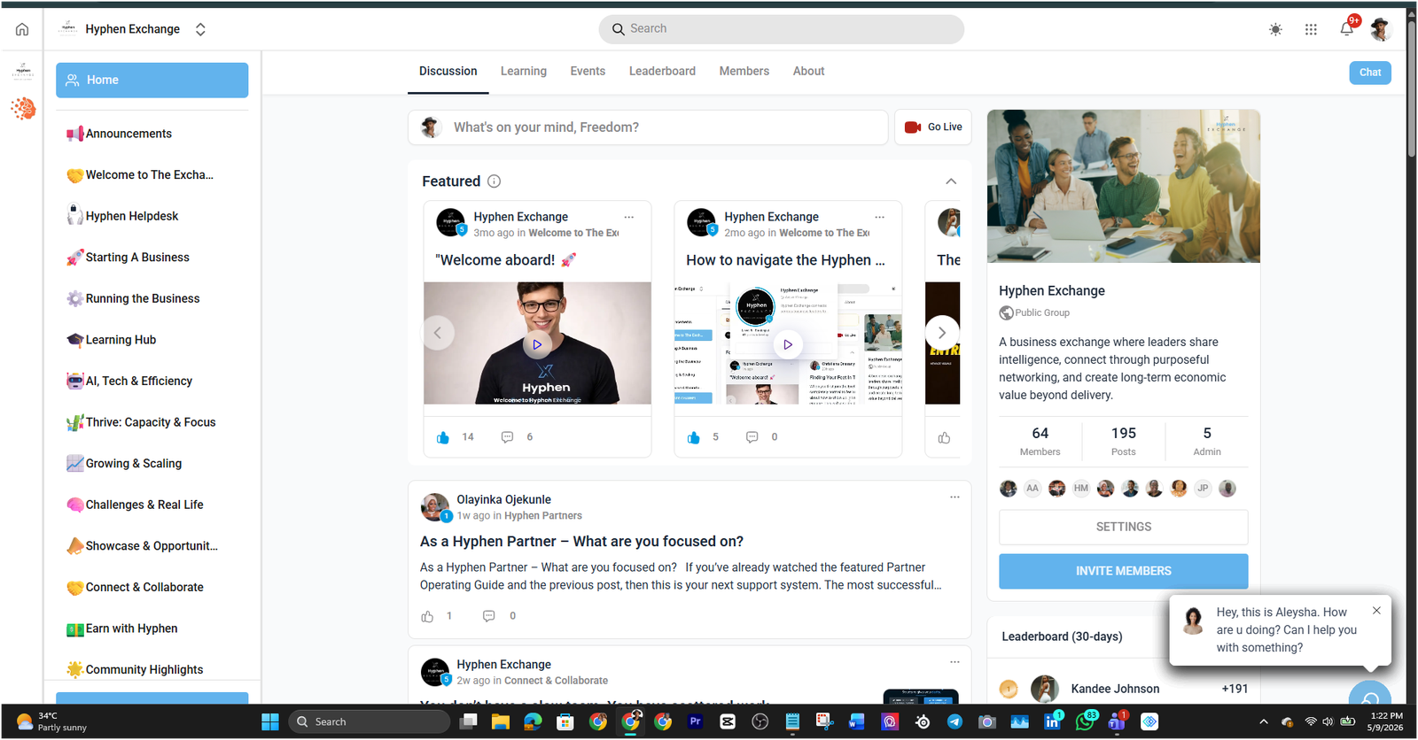Image resolution: width=1418 pixels, height=740 pixels.
Task: Switch to the Events tab
Action: pyautogui.click(x=588, y=71)
